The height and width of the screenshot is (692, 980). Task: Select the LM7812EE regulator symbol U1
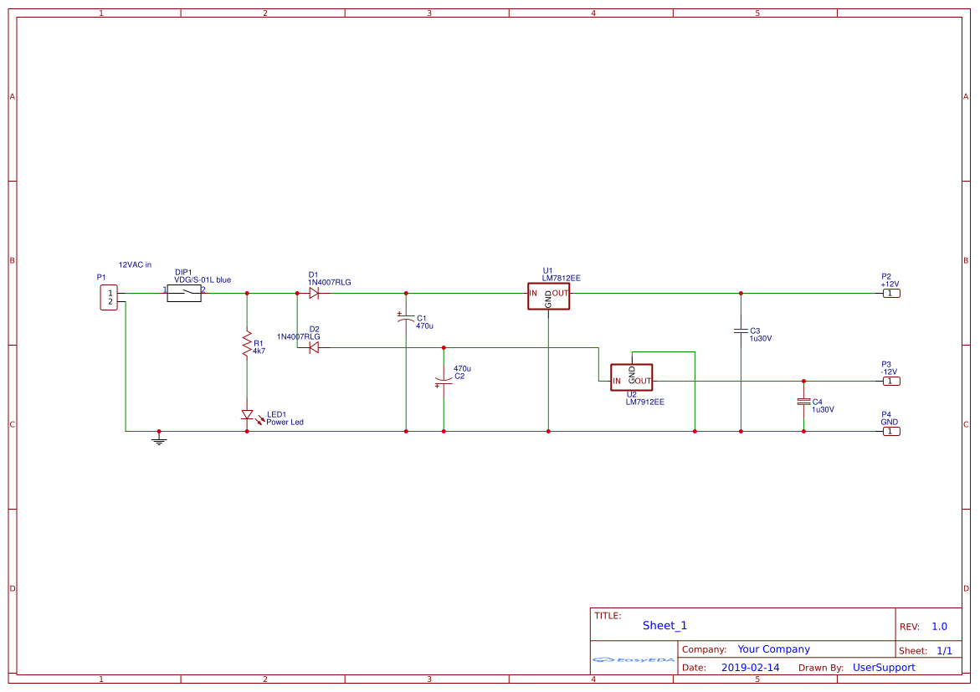point(549,295)
